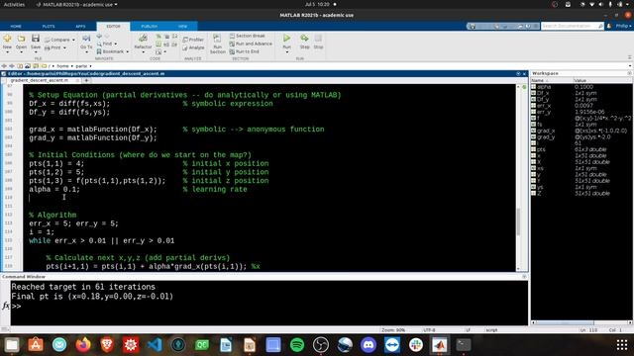Open the Run button dropdown arrow

point(286,52)
